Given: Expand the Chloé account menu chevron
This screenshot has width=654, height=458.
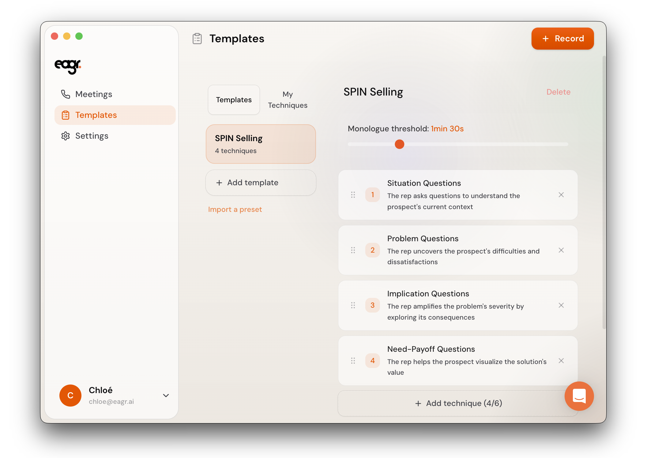Looking at the screenshot, I should pyautogui.click(x=166, y=396).
